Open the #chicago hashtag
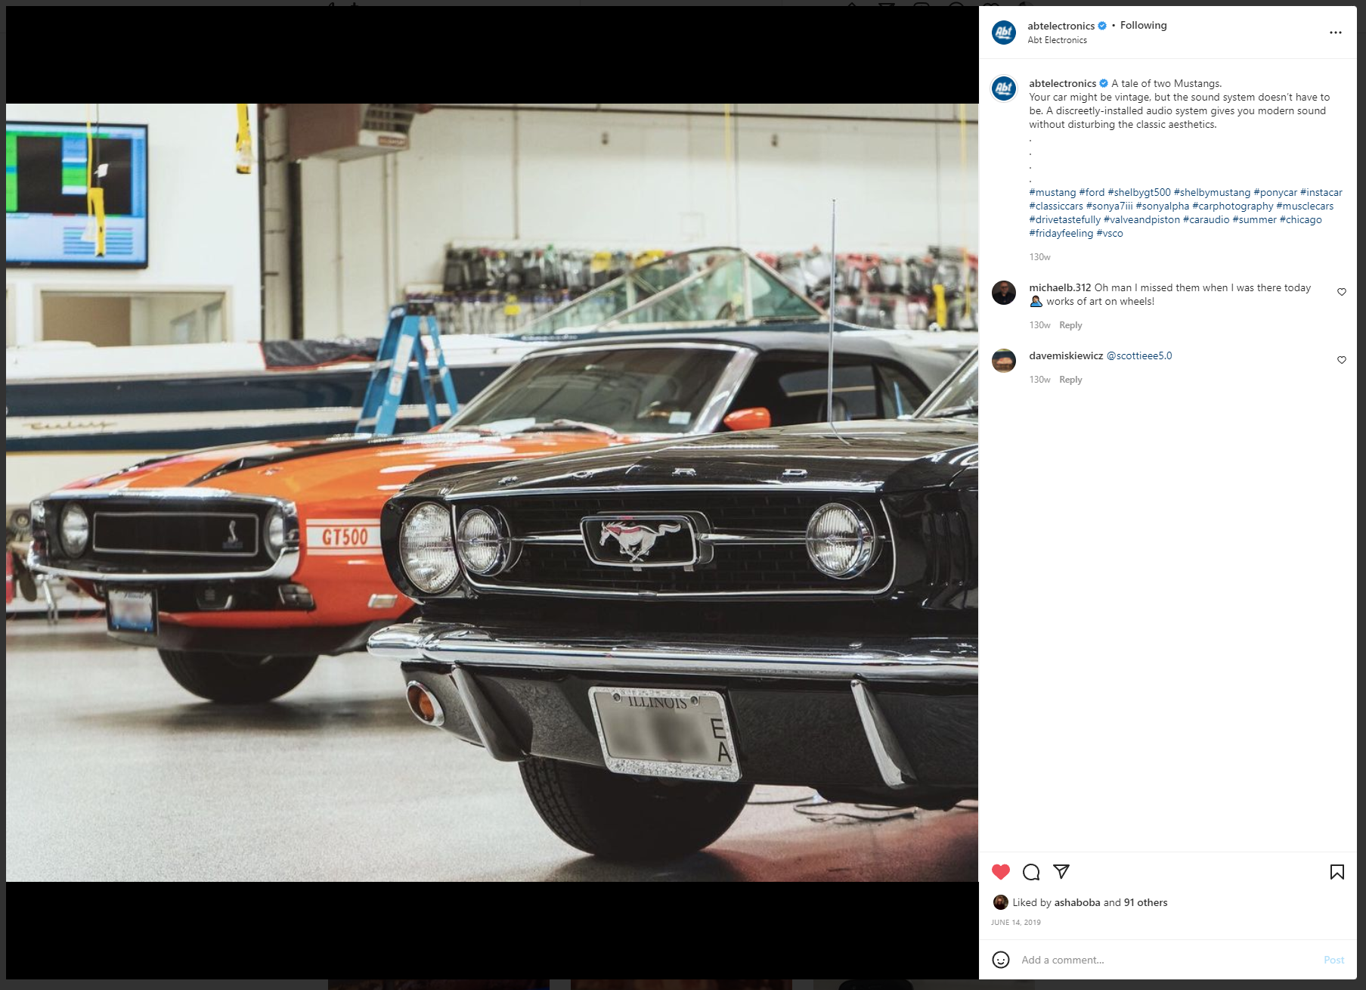This screenshot has height=990, width=1366. [x=1300, y=219]
